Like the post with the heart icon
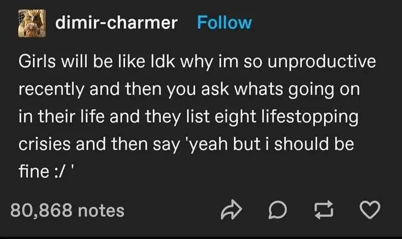This screenshot has height=239, width=402. (370, 210)
